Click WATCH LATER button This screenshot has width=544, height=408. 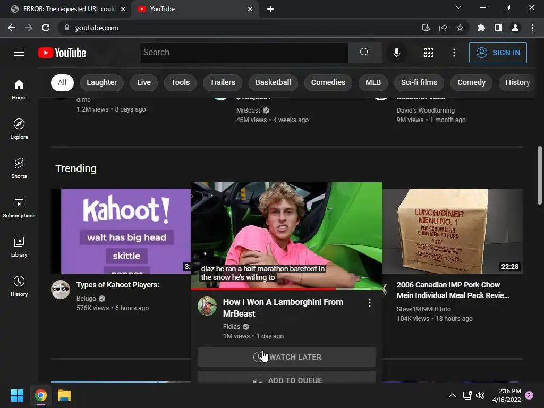tap(286, 357)
